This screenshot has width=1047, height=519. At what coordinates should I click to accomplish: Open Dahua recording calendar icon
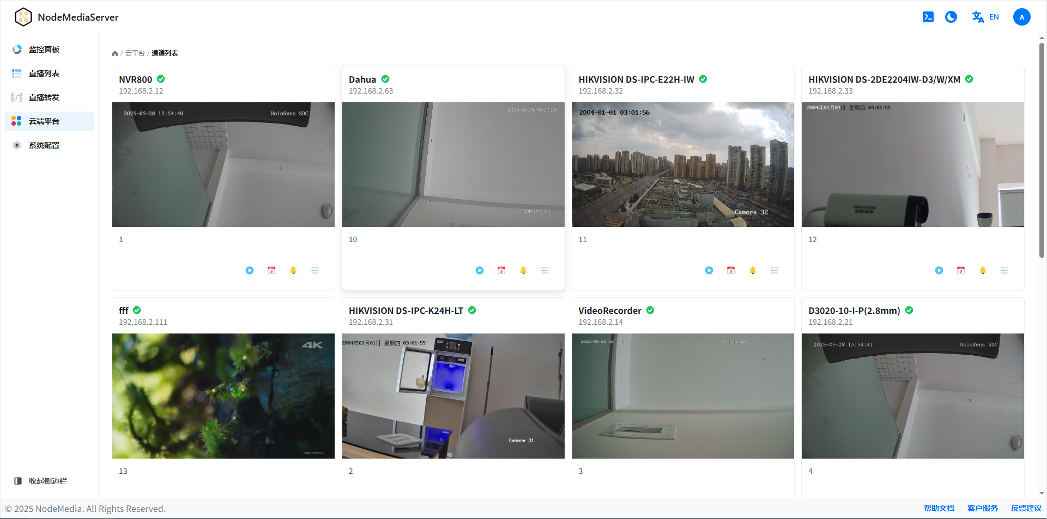501,270
